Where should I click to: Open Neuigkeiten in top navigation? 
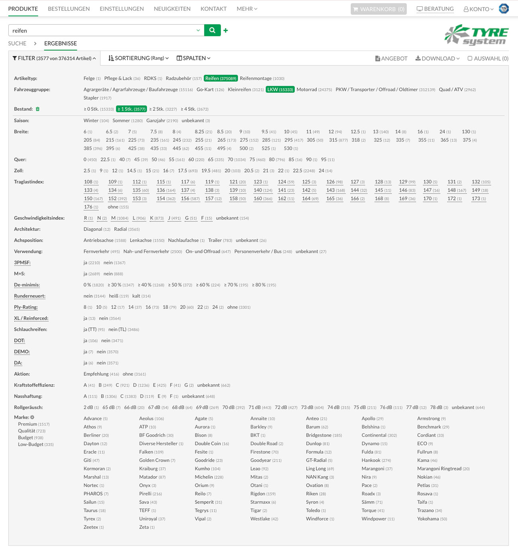point(172,9)
